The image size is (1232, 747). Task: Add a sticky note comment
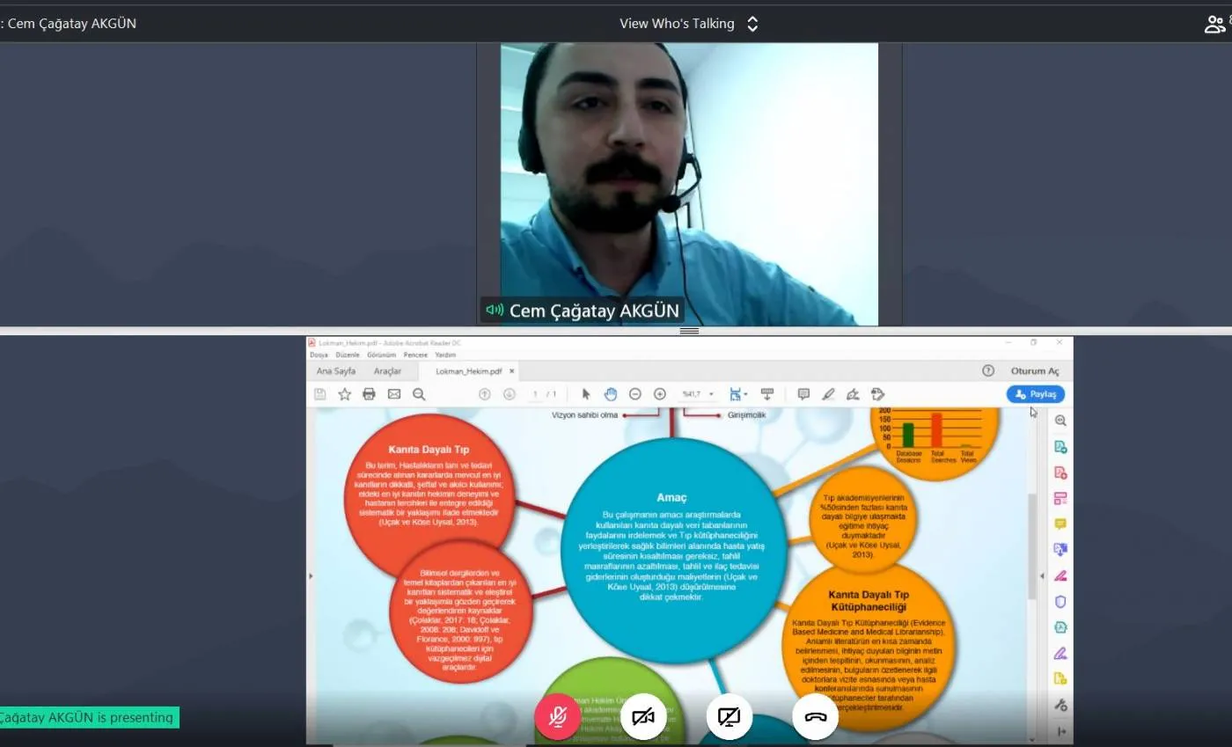click(803, 394)
